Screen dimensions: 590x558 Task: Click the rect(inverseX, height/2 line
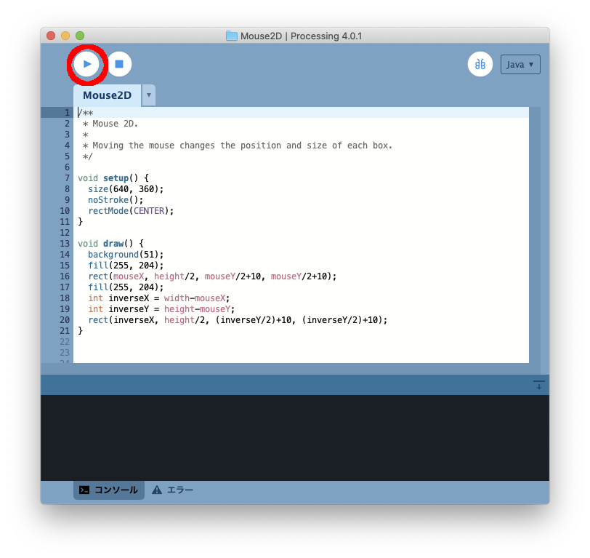pos(238,320)
